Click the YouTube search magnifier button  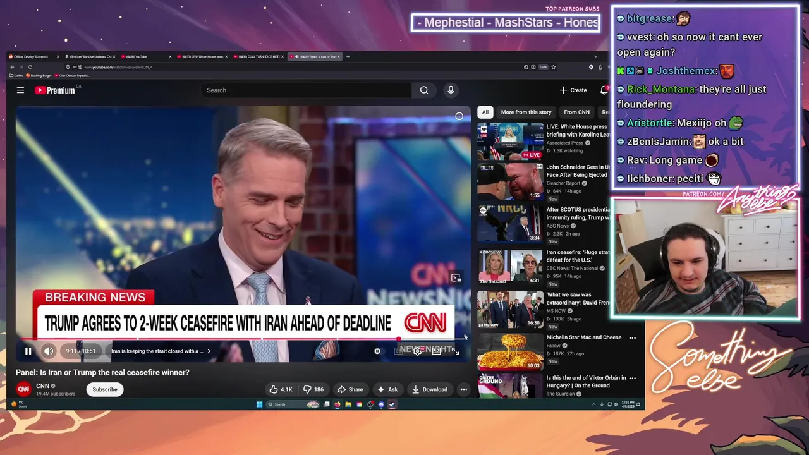coord(424,90)
